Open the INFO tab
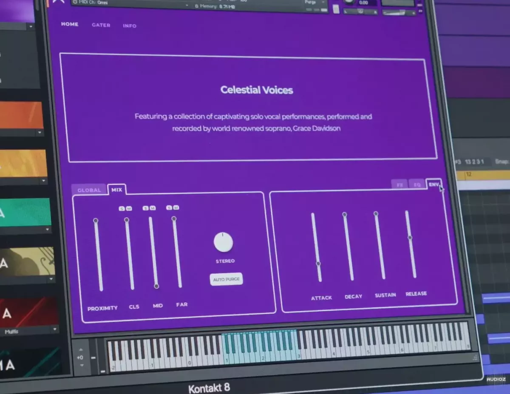Image resolution: width=510 pixels, height=394 pixels. 130,26
